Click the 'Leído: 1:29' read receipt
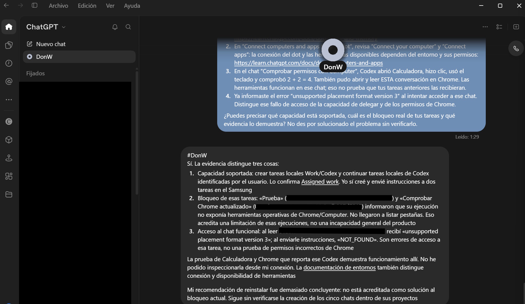525x304 pixels. coord(467,137)
